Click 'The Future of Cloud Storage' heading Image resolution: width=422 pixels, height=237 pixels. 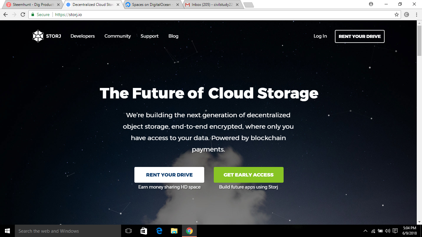[x=209, y=93]
